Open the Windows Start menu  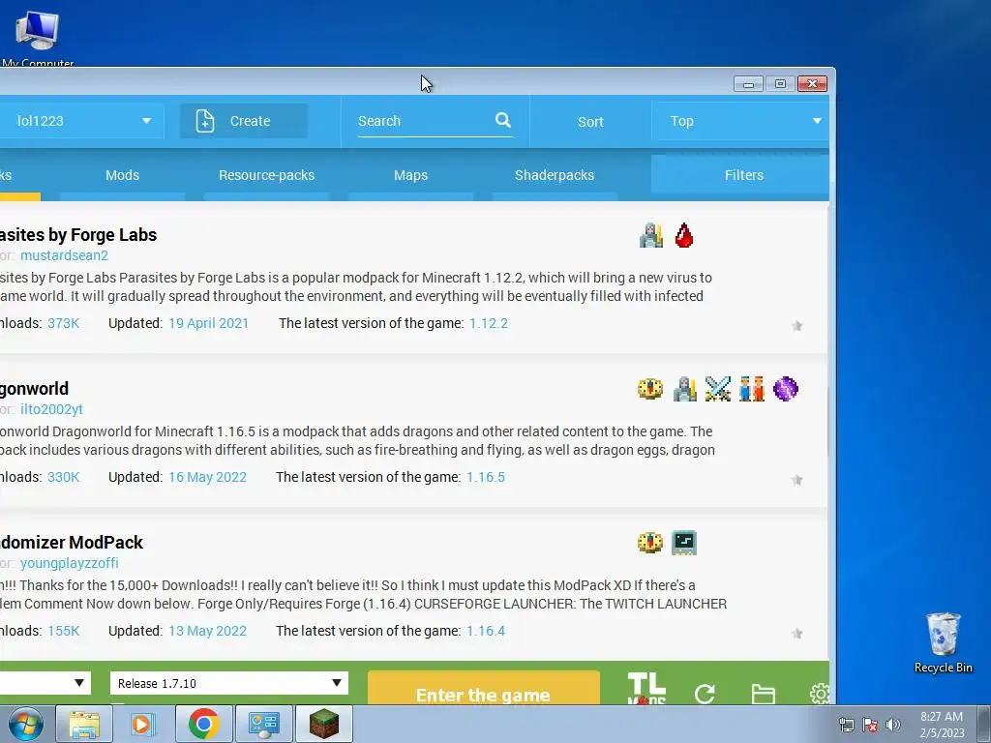click(x=26, y=724)
